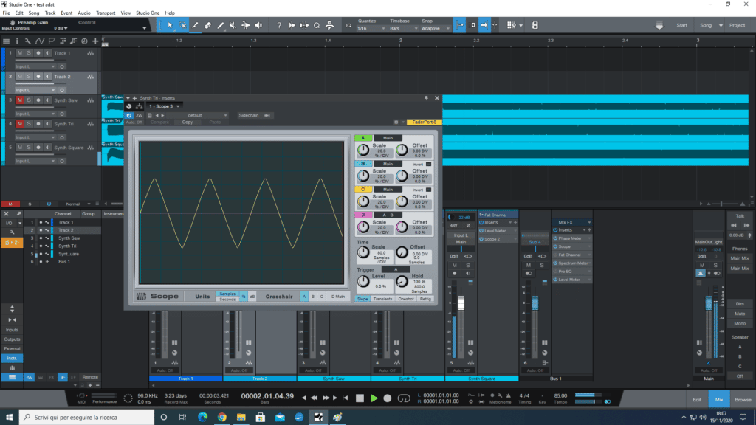Select Oneshot trigger mode in Scope
This screenshot has width=756, height=425.
[x=406, y=300]
